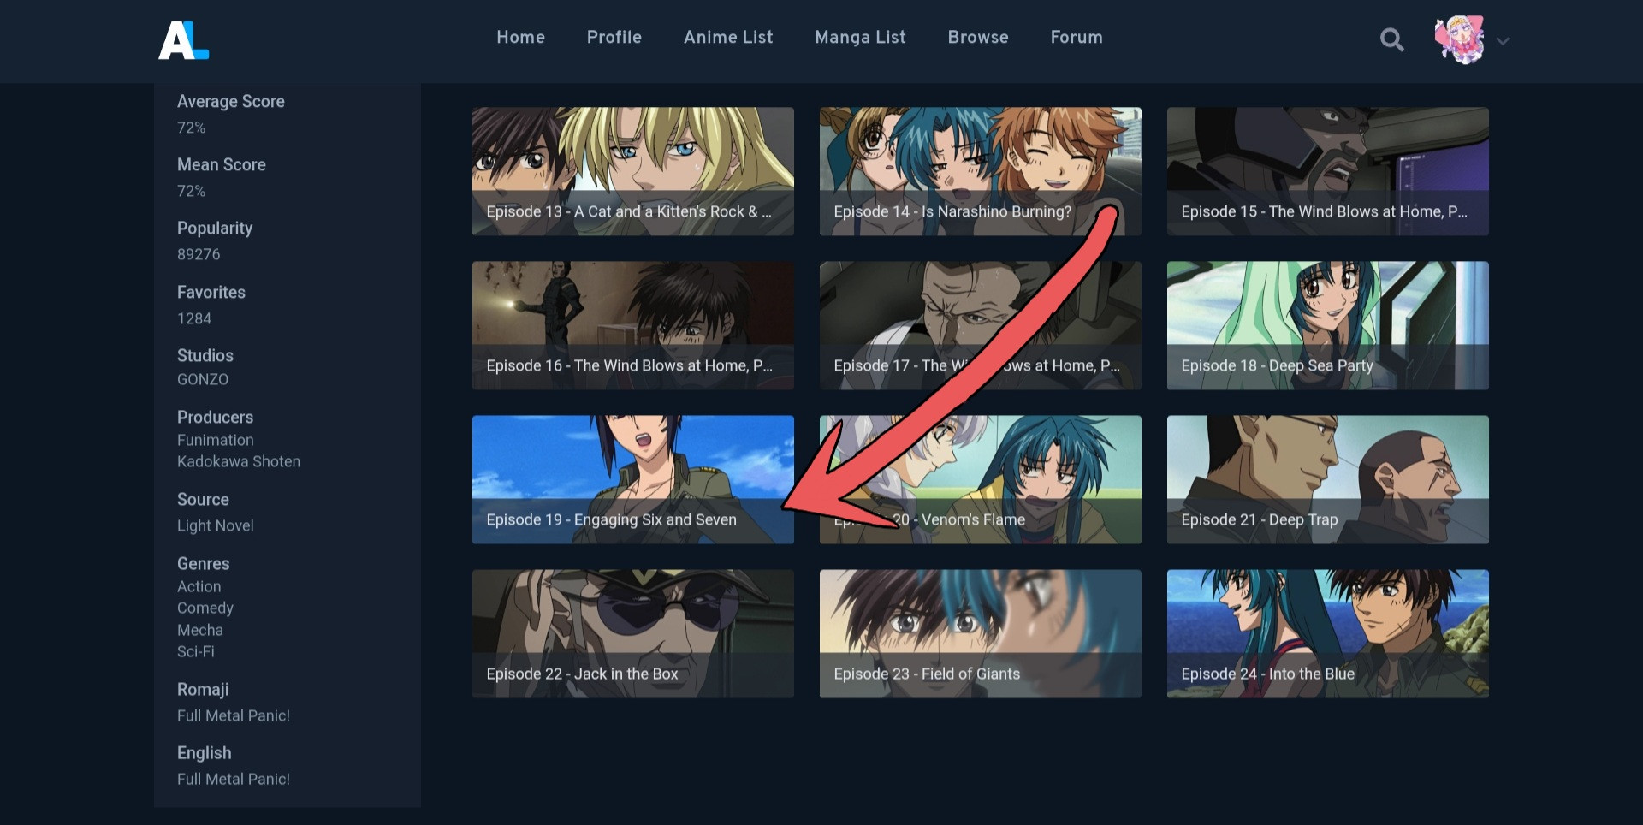This screenshot has width=1643, height=825.
Task: Open the Forum nav item
Action: click(x=1077, y=37)
